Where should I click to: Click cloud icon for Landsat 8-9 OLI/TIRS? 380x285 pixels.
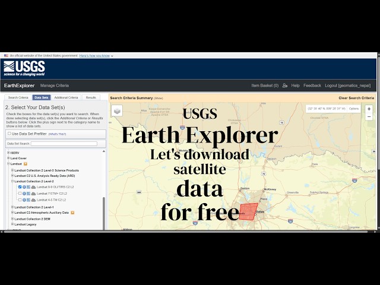[33, 187]
